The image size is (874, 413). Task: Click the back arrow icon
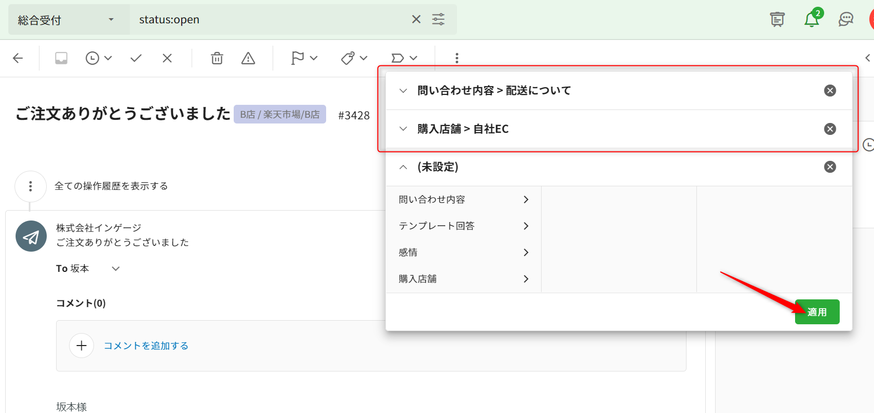coord(18,58)
